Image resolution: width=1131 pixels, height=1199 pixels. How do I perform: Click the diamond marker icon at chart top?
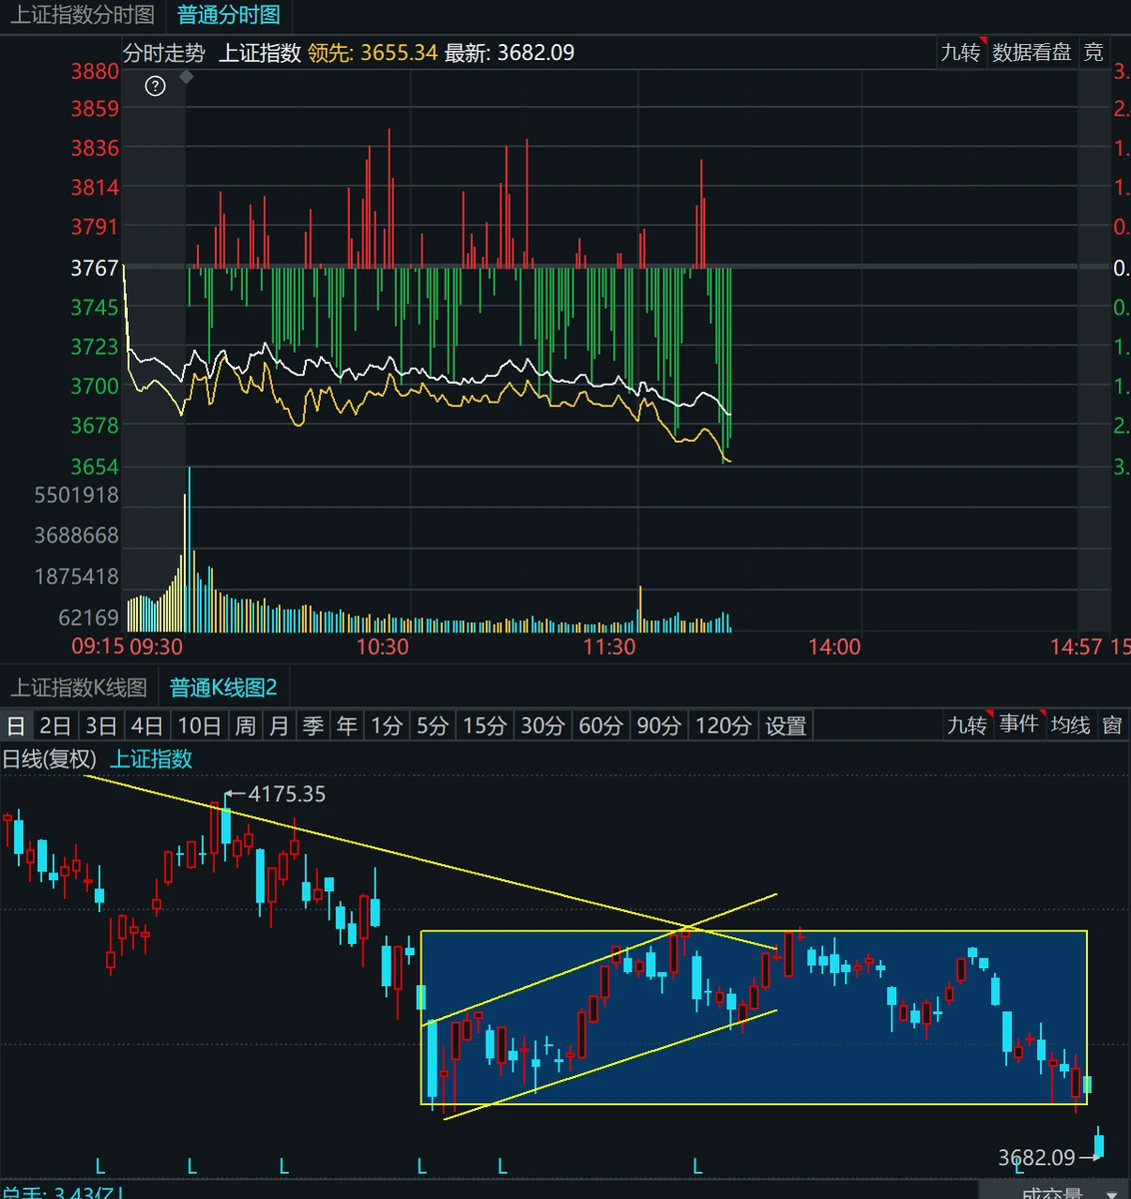click(x=186, y=76)
